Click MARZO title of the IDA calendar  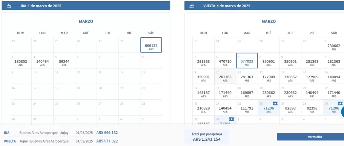coord(86,21)
